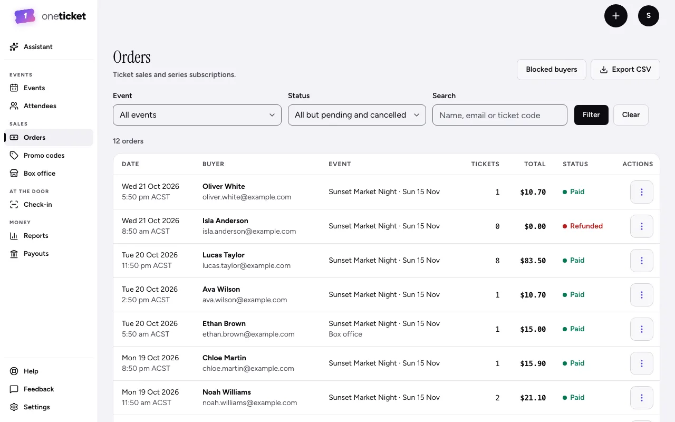The height and width of the screenshot is (422, 675).
Task: Open the Check-in page
Action: [49, 205]
